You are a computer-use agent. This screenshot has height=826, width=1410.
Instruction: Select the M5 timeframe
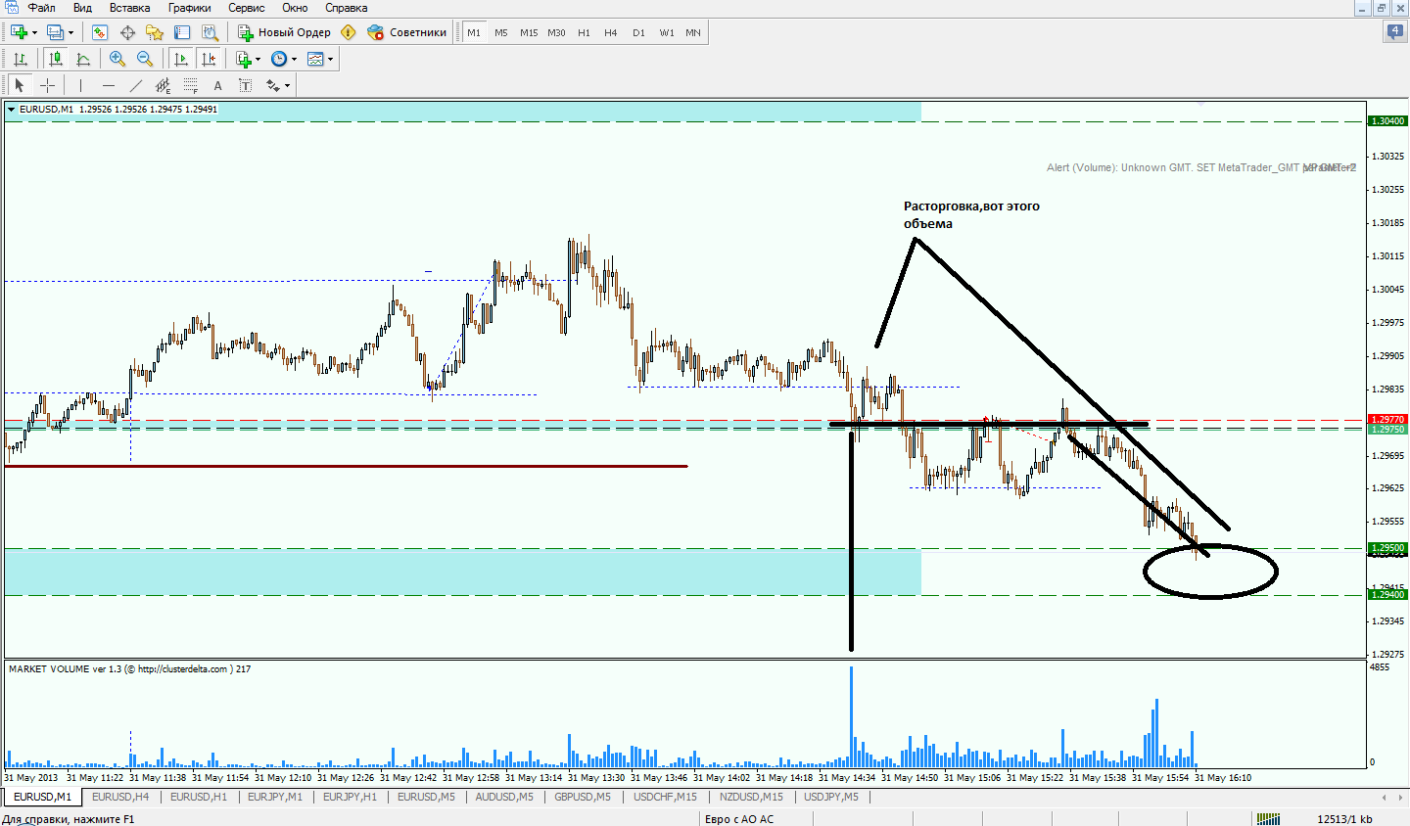[x=501, y=32]
